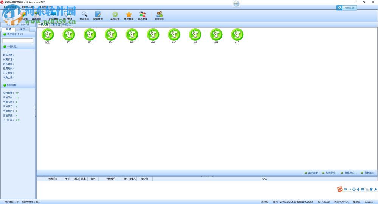
Task: Click the ZN98.COM website text in status bar
Action: [293, 202]
